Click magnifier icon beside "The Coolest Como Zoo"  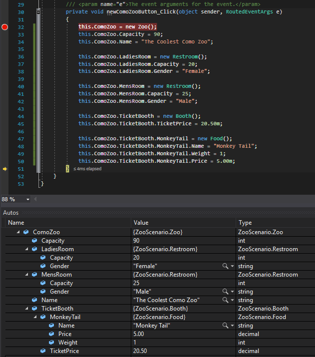coord(225,300)
